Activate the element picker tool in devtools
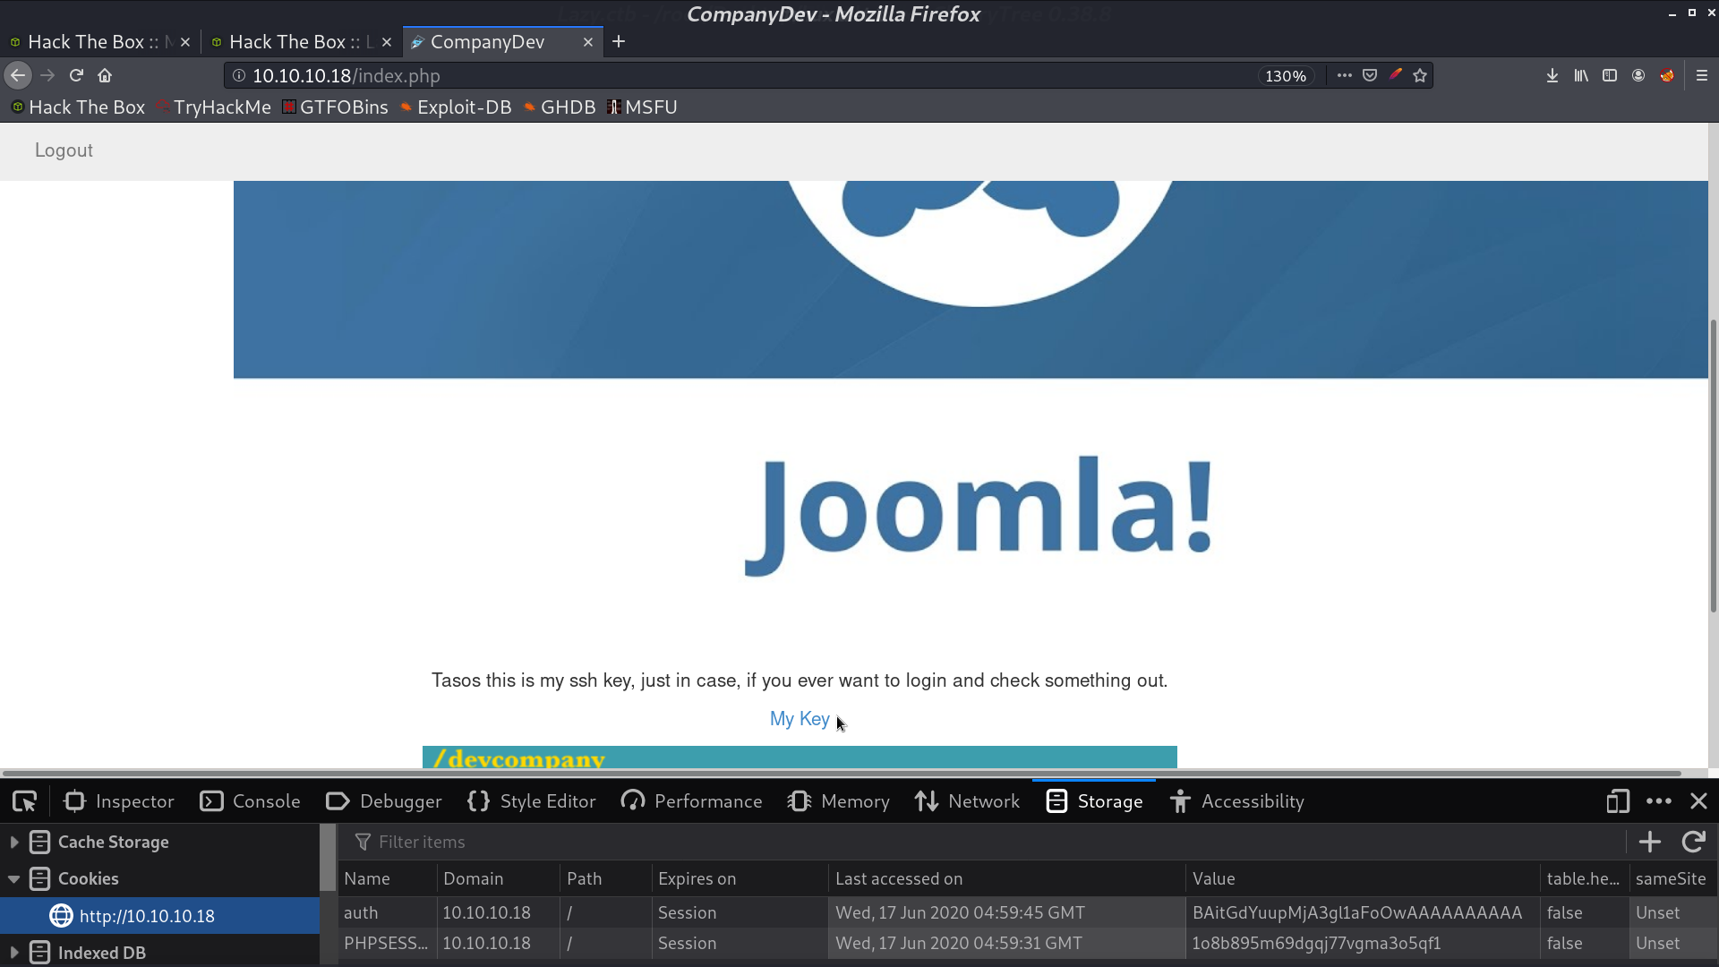Image resolution: width=1719 pixels, height=967 pixels. 24,801
